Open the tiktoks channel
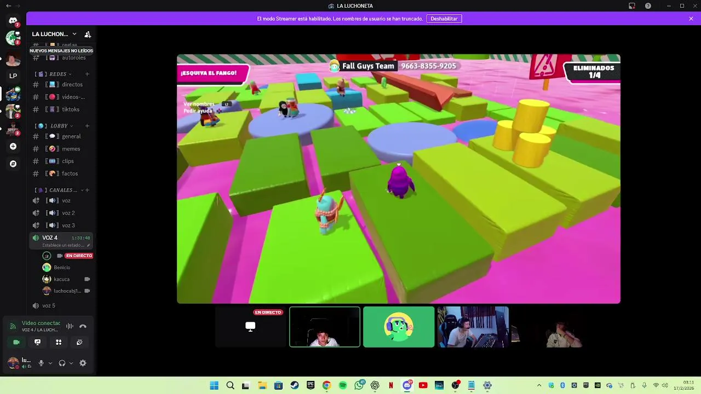The width and height of the screenshot is (701, 394). (x=61, y=109)
